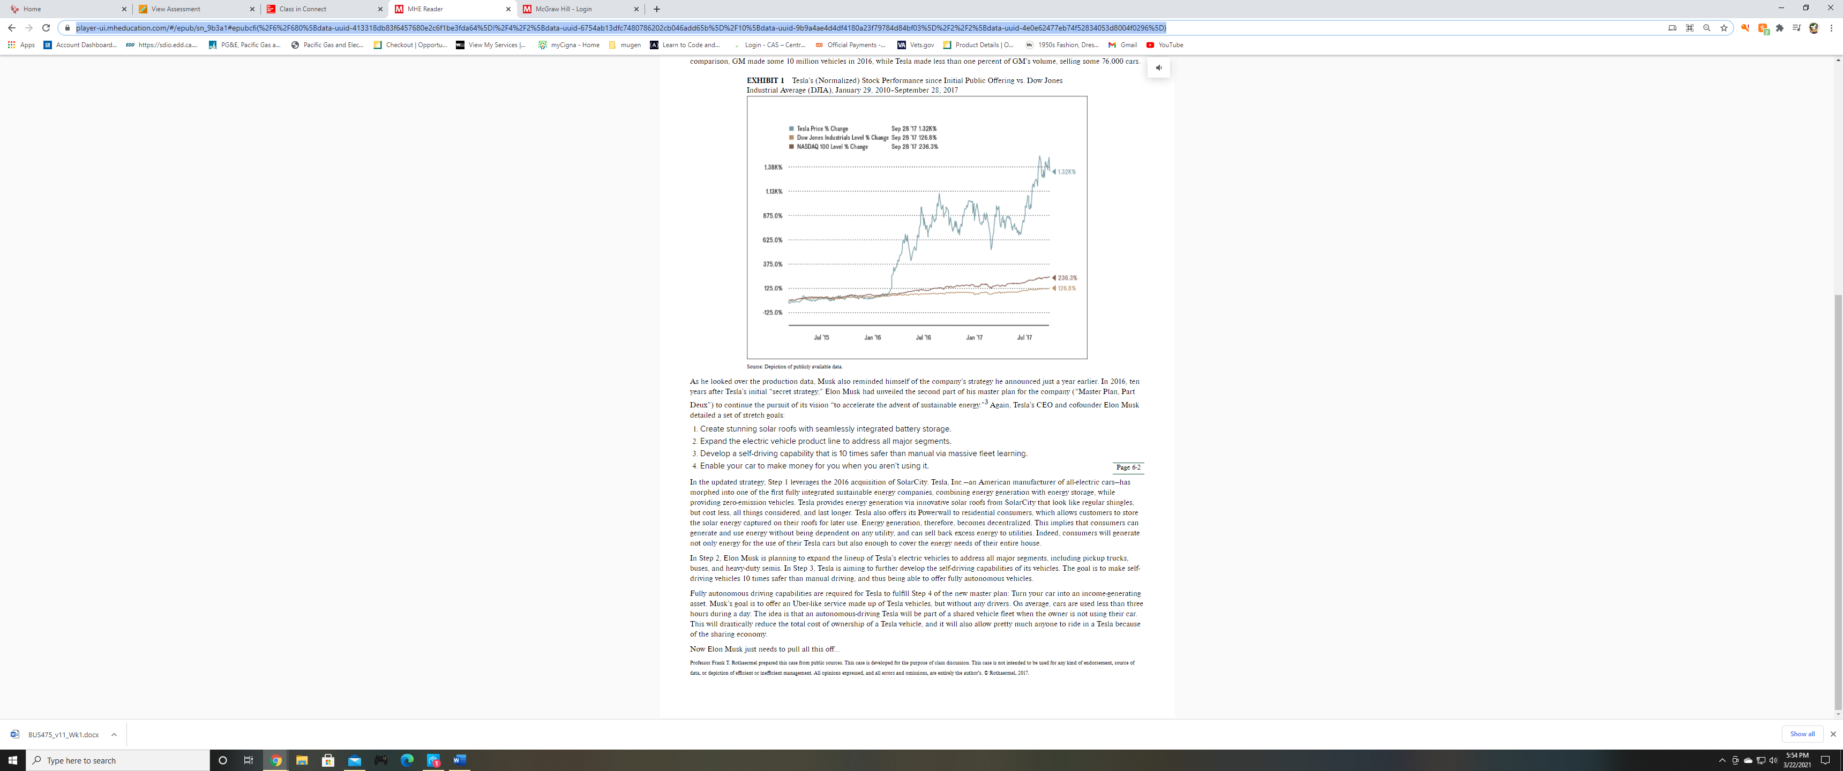Open the Windows notification center

[1825, 760]
